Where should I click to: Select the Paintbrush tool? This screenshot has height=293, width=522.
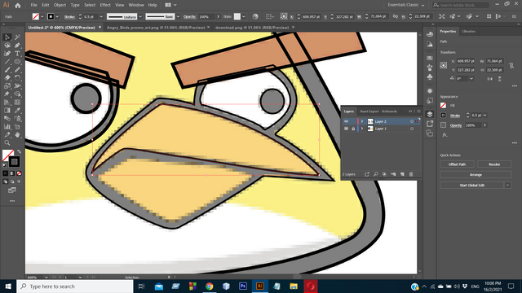tap(7, 70)
